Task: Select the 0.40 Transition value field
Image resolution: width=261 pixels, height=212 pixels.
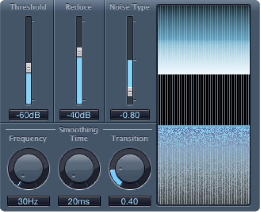Action: (130, 201)
